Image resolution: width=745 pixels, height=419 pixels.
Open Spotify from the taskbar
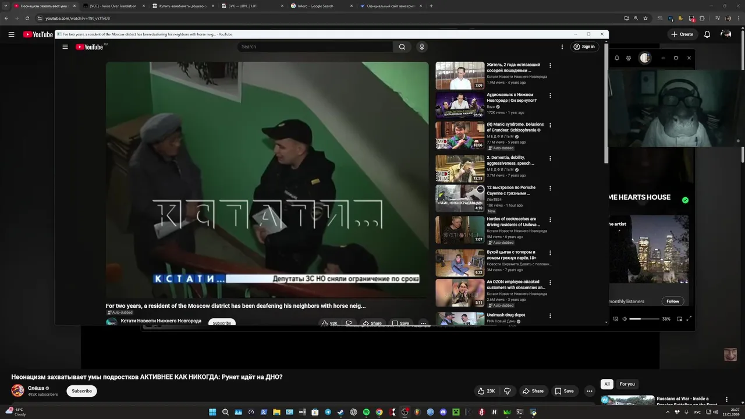[366, 412]
